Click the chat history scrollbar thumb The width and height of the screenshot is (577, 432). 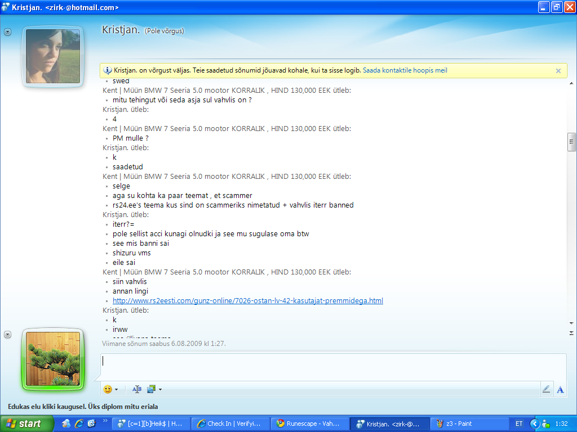click(571, 142)
